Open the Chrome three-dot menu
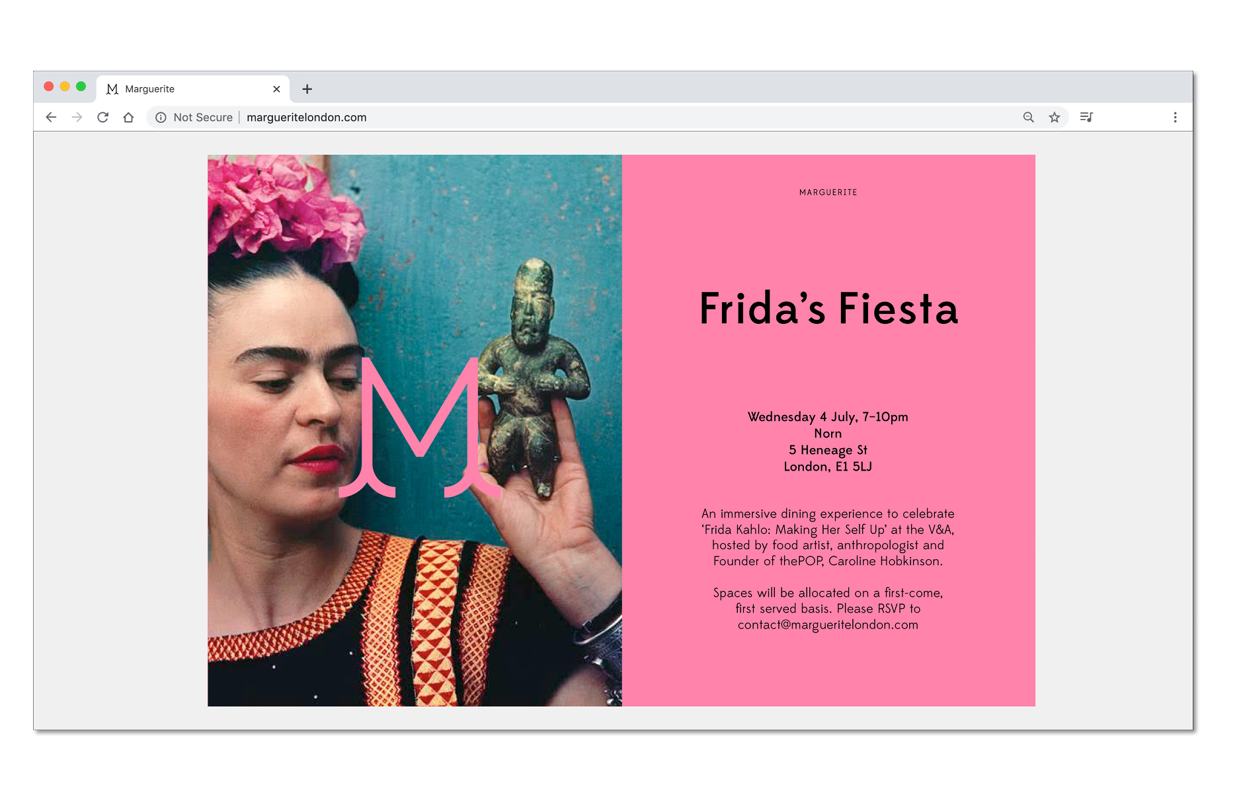Viewport: 1243px width, 801px height. tap(1174, 117)
